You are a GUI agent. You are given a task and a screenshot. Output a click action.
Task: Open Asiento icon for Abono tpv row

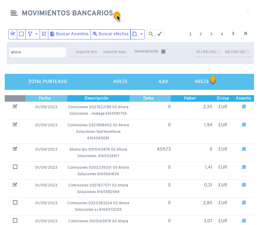point(244,149)
